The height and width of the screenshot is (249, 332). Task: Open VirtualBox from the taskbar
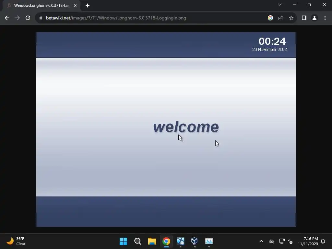[x=195, y=241]
